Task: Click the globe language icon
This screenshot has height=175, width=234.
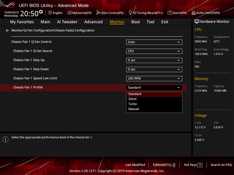Action: point(50,13)
